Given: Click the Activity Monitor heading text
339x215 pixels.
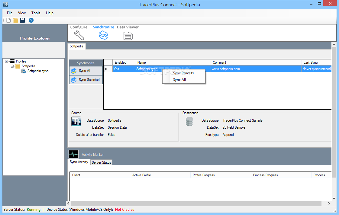Looking at the screenshot, I should point(93,155).
